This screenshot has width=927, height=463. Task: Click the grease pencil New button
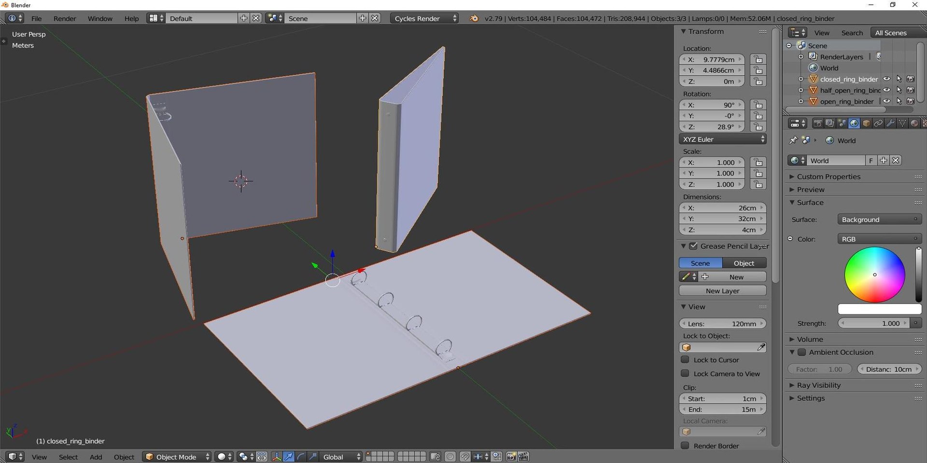[x=732, y=277]
